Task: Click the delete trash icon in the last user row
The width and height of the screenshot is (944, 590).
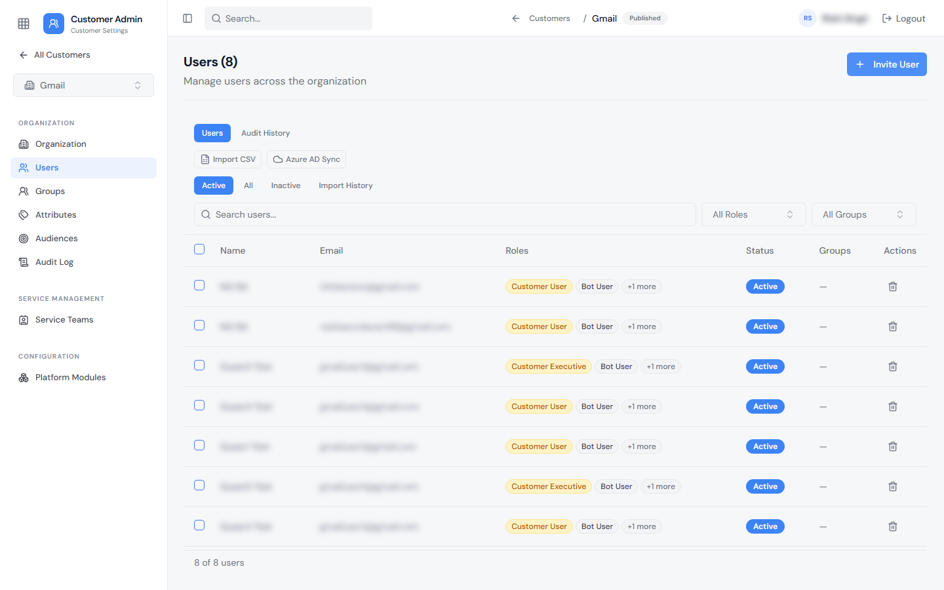Action: point(893,526)
